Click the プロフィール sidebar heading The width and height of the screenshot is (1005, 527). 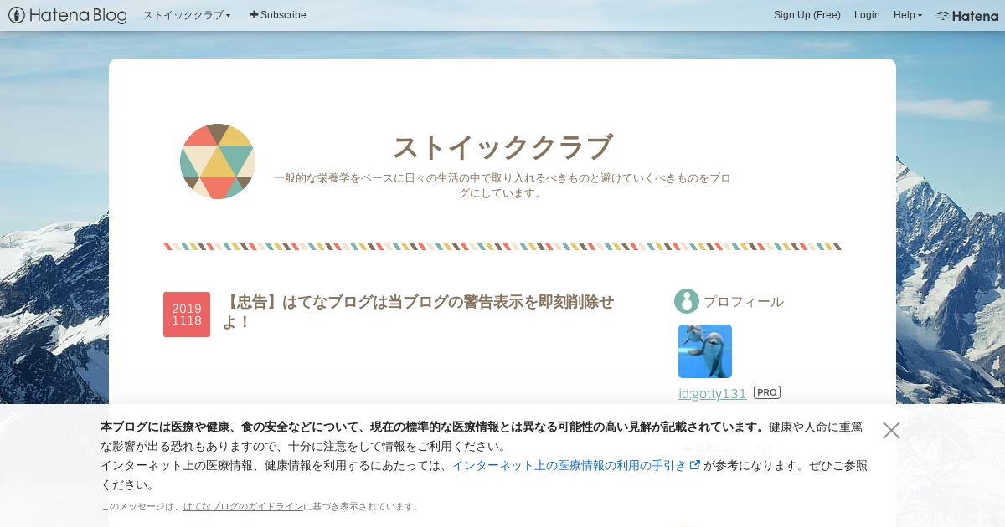coord(744,301)
